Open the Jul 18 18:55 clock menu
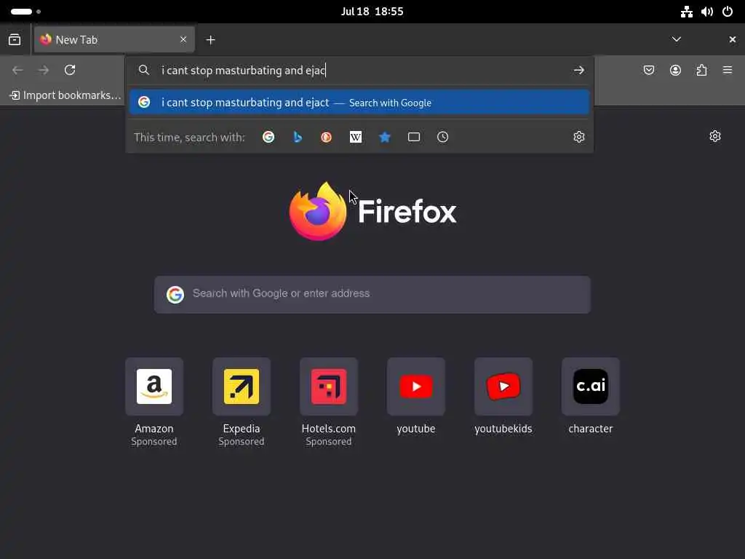Image resolution: width=745 pixels, height=559 pixels. pyautogui.click(x=372, y=12)
